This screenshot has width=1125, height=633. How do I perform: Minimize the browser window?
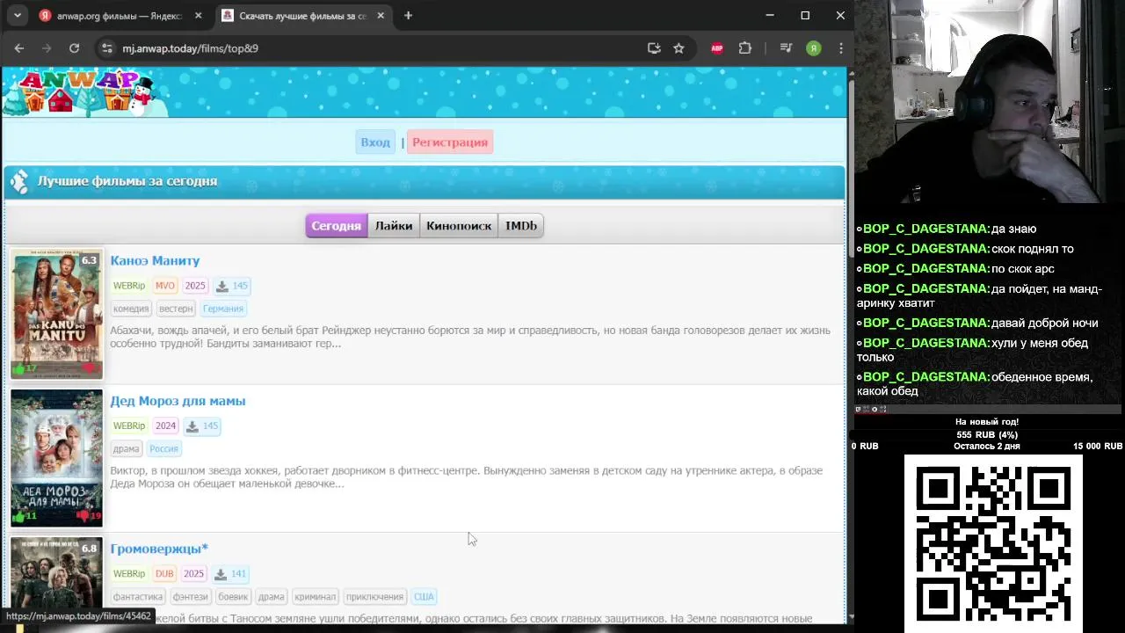pos(770,15)
